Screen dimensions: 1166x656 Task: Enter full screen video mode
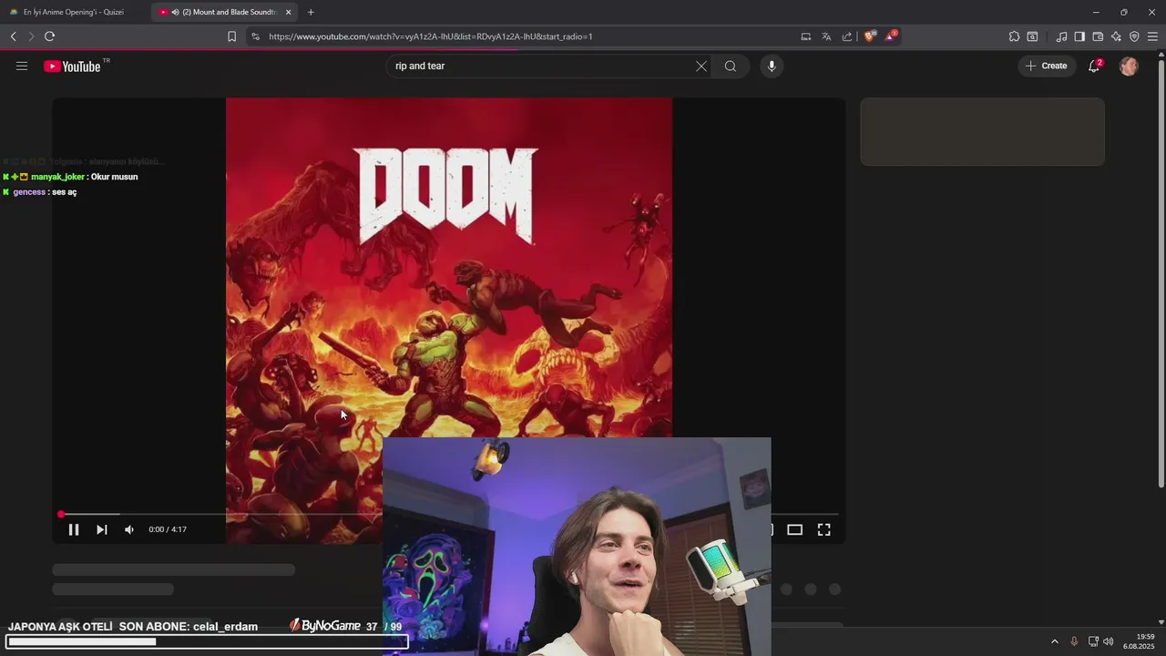[x=823, y=529]
